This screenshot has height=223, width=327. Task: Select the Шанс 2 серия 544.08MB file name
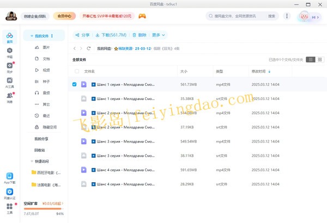pyautogui.click(x=126, y=113)
